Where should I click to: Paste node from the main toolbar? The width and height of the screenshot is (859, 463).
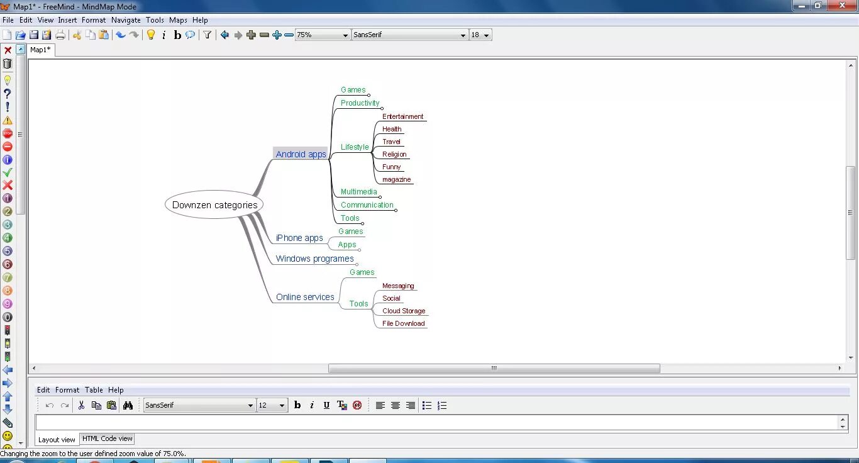104,35
